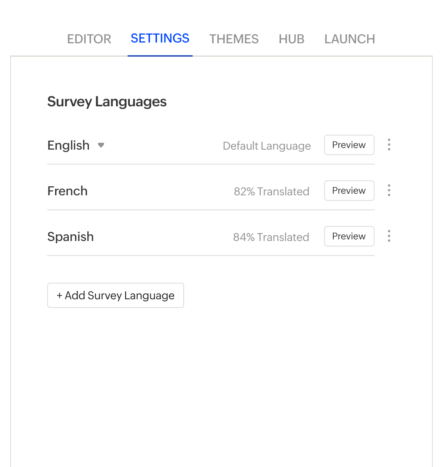Expand the English default language dropdown arrow

[101, 145]
